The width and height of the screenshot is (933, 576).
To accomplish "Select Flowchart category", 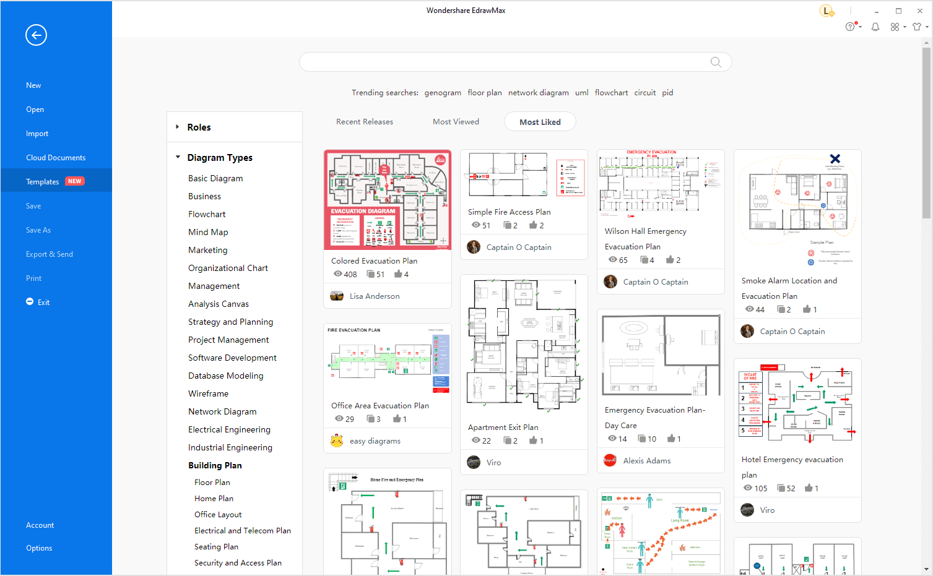I will pyautogui.click(x=207, y=214).
